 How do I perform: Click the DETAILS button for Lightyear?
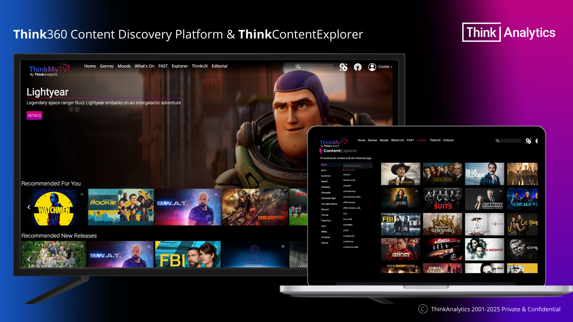click(x=34, y=115)
